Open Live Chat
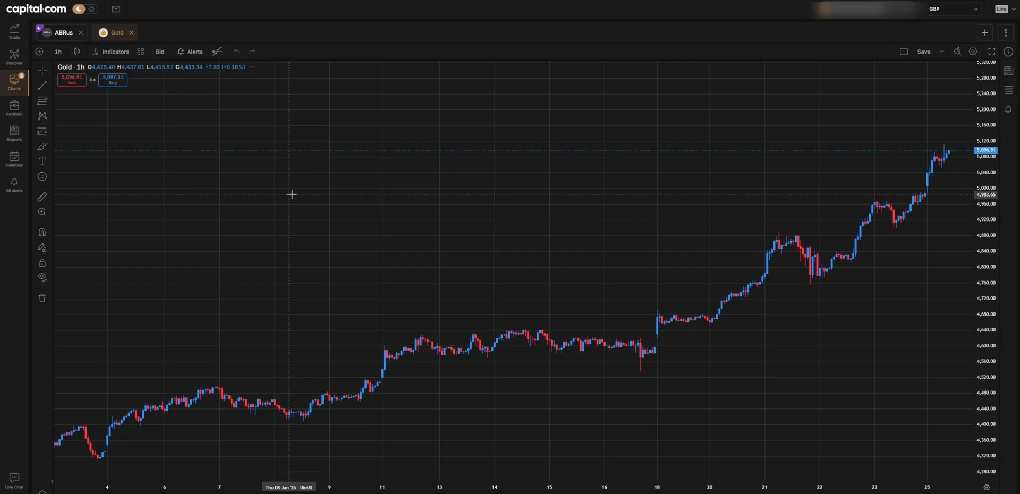 pyautogui.click(x=14, y=481)
